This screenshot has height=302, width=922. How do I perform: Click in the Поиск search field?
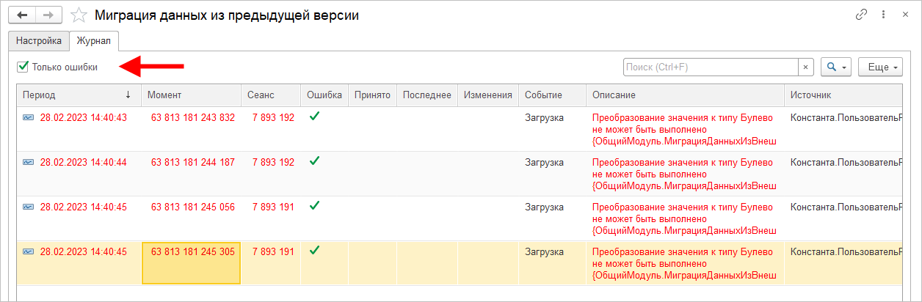coord(710,67)
